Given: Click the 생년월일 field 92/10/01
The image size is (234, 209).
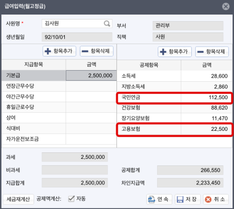Looking at the screenshot, I should [77, 37].
